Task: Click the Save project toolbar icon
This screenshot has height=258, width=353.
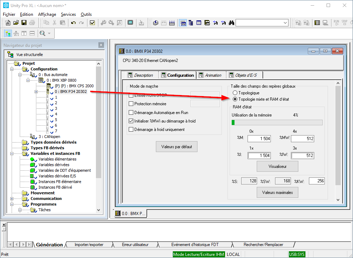Action: [x=24, y=23]
